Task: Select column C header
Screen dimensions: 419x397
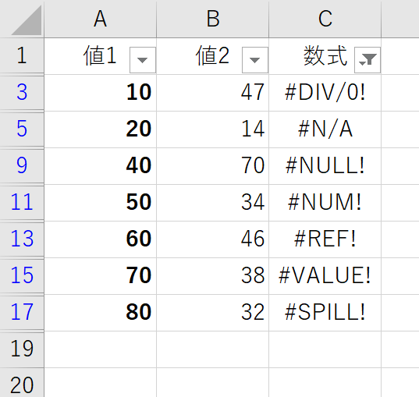Action: coord(325,19)
